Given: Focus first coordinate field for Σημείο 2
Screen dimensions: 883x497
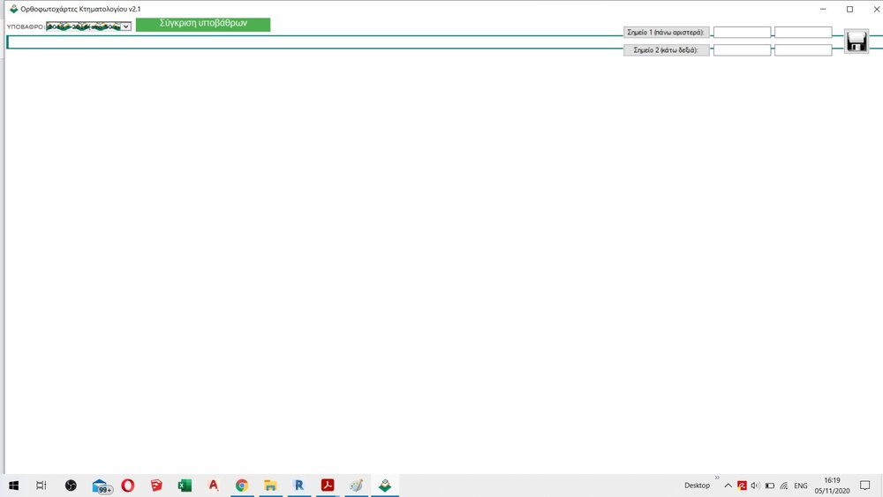Looking at the screenshot, I should pos(742,50).
